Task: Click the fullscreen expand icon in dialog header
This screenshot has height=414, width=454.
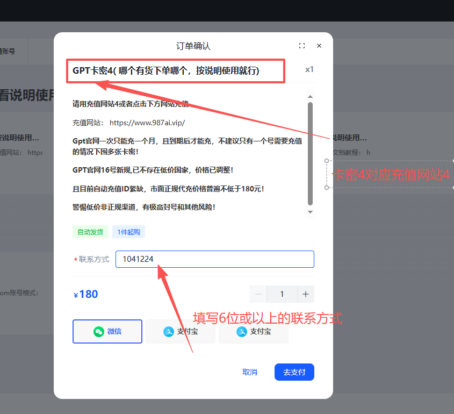Action: (302, 46)
